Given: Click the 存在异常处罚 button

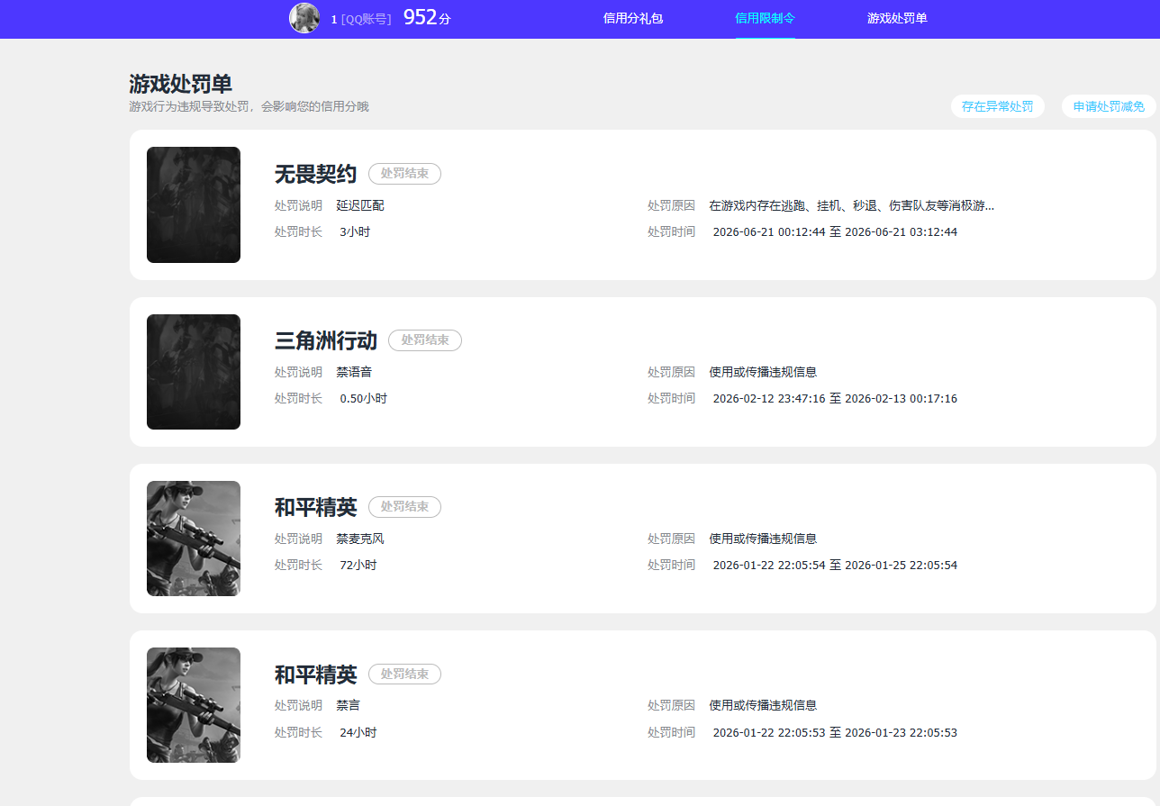Looking at the screenshot, I should click(x=998, y=106).
